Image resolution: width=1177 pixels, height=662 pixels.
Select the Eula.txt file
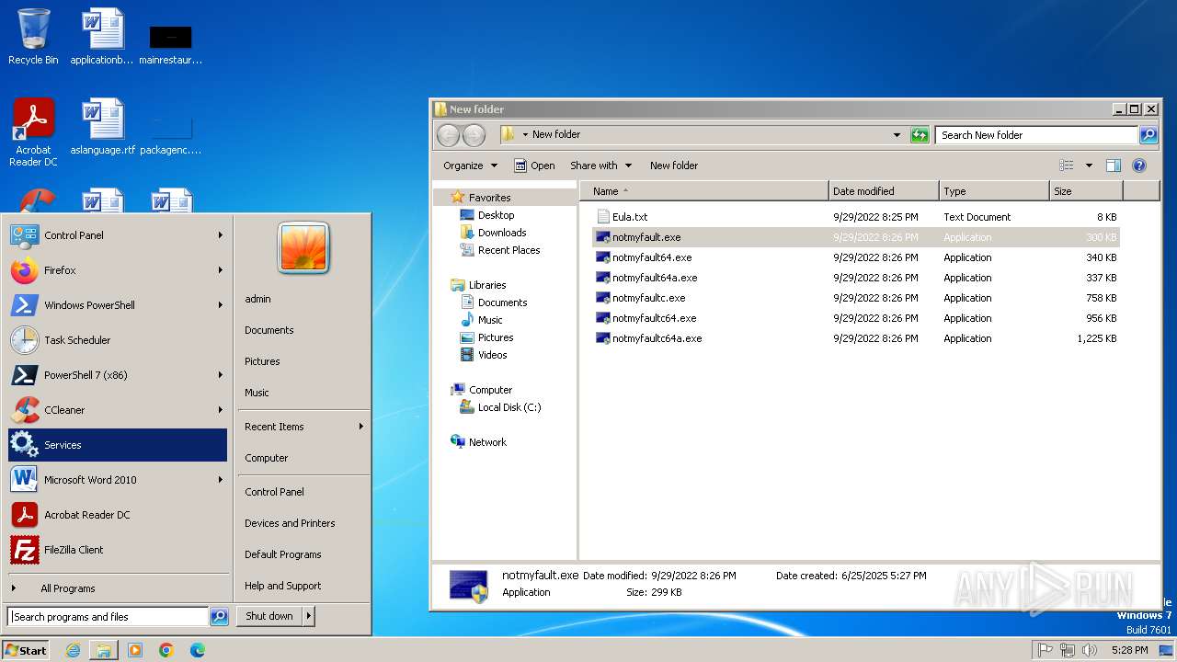[630, 217]
